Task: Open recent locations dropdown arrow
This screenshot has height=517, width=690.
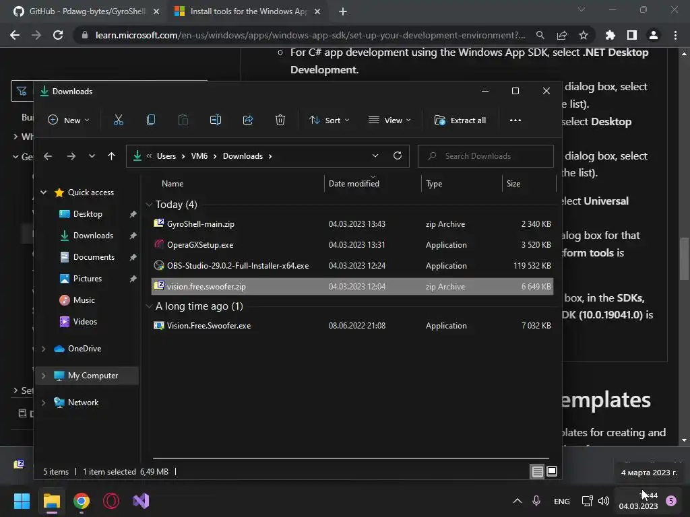Action: click(92, 156)
